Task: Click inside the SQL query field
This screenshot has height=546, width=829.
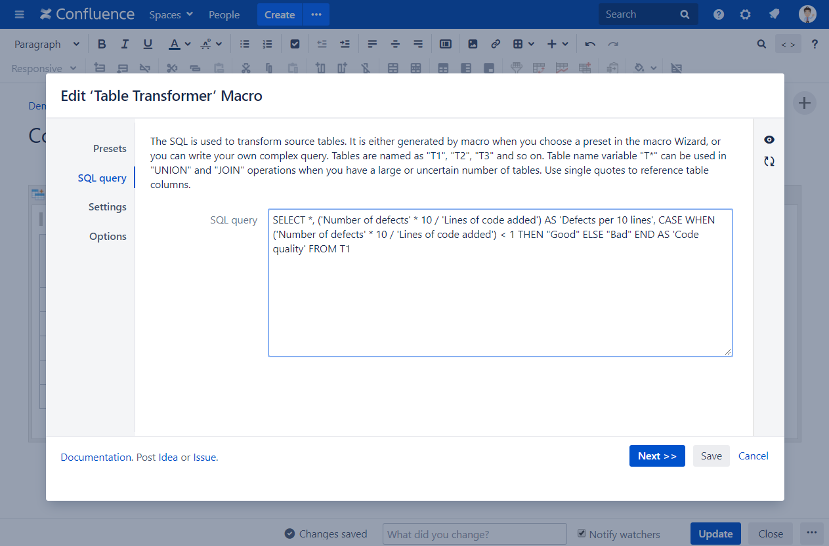Action: point(500,282)
